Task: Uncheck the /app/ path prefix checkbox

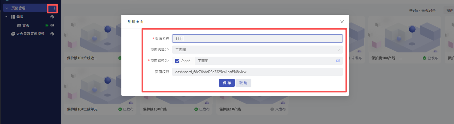Action: pos(177,61)
